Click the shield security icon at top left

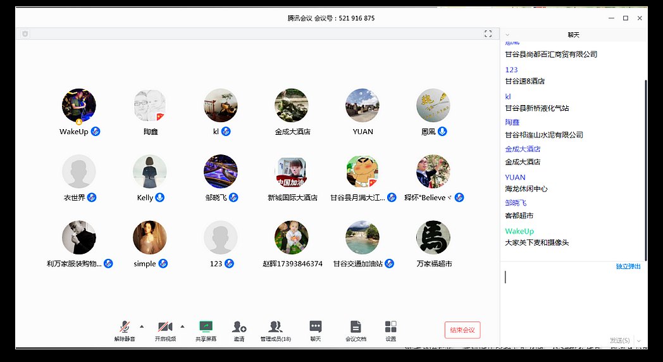(25, 34)
